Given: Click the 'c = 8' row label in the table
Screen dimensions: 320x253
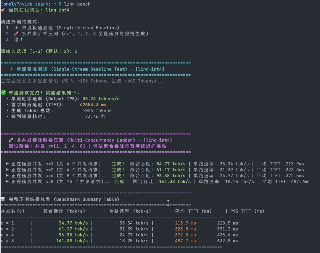Looking at the screenshot, I should [7, 241].
